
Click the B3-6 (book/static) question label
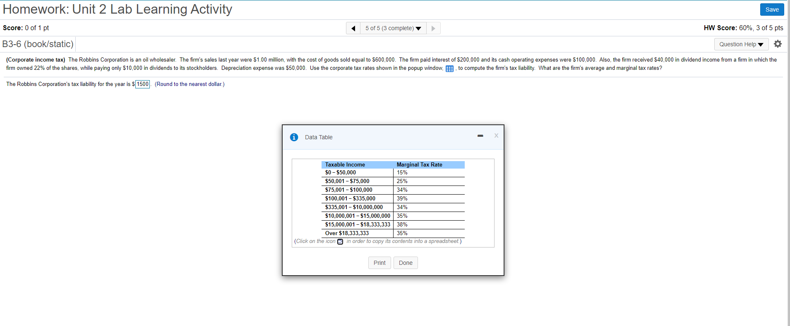pyautogui.click(x=38, y=44)
